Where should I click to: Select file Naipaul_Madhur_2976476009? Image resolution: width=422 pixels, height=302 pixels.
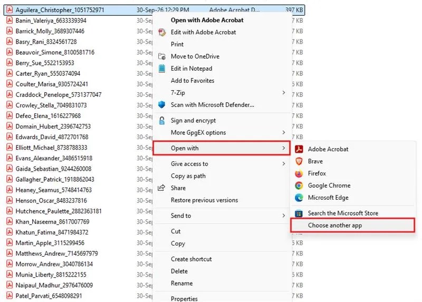(54, 285)
